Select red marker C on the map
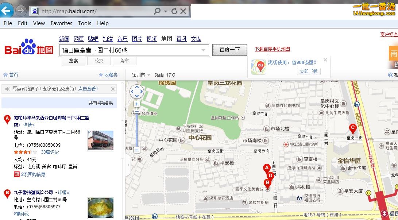 [352, 128]
